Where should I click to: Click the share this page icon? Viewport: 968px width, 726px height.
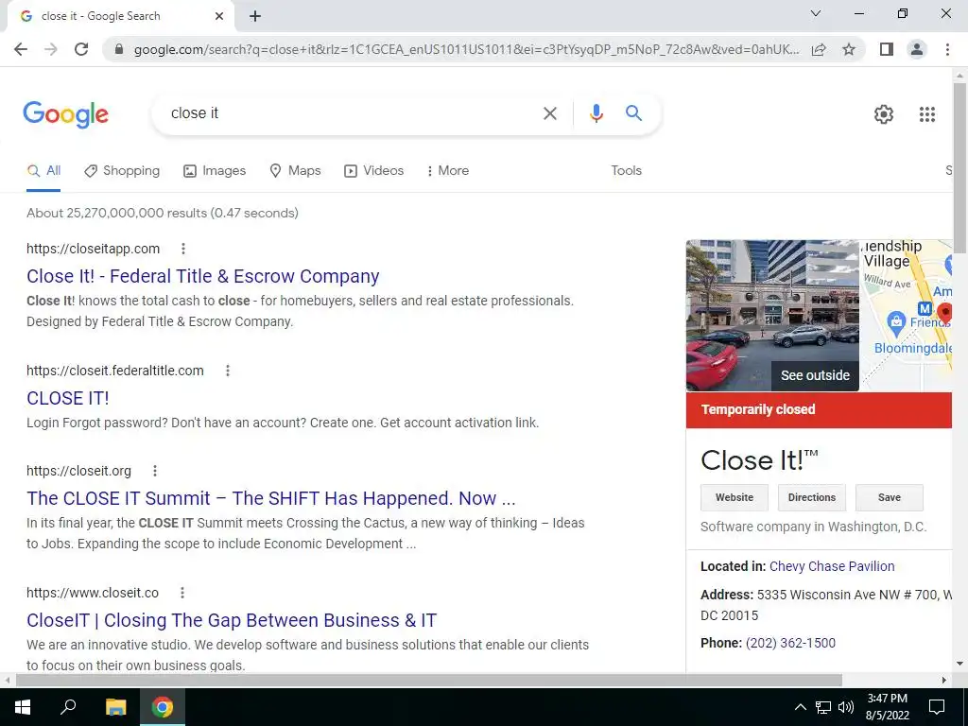[x=819, y=49]
